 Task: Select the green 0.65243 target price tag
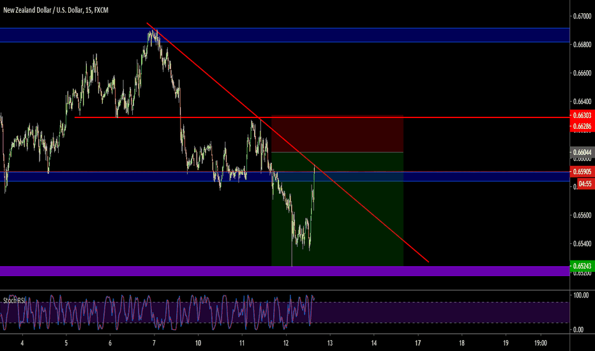click(x=582, y=266)
